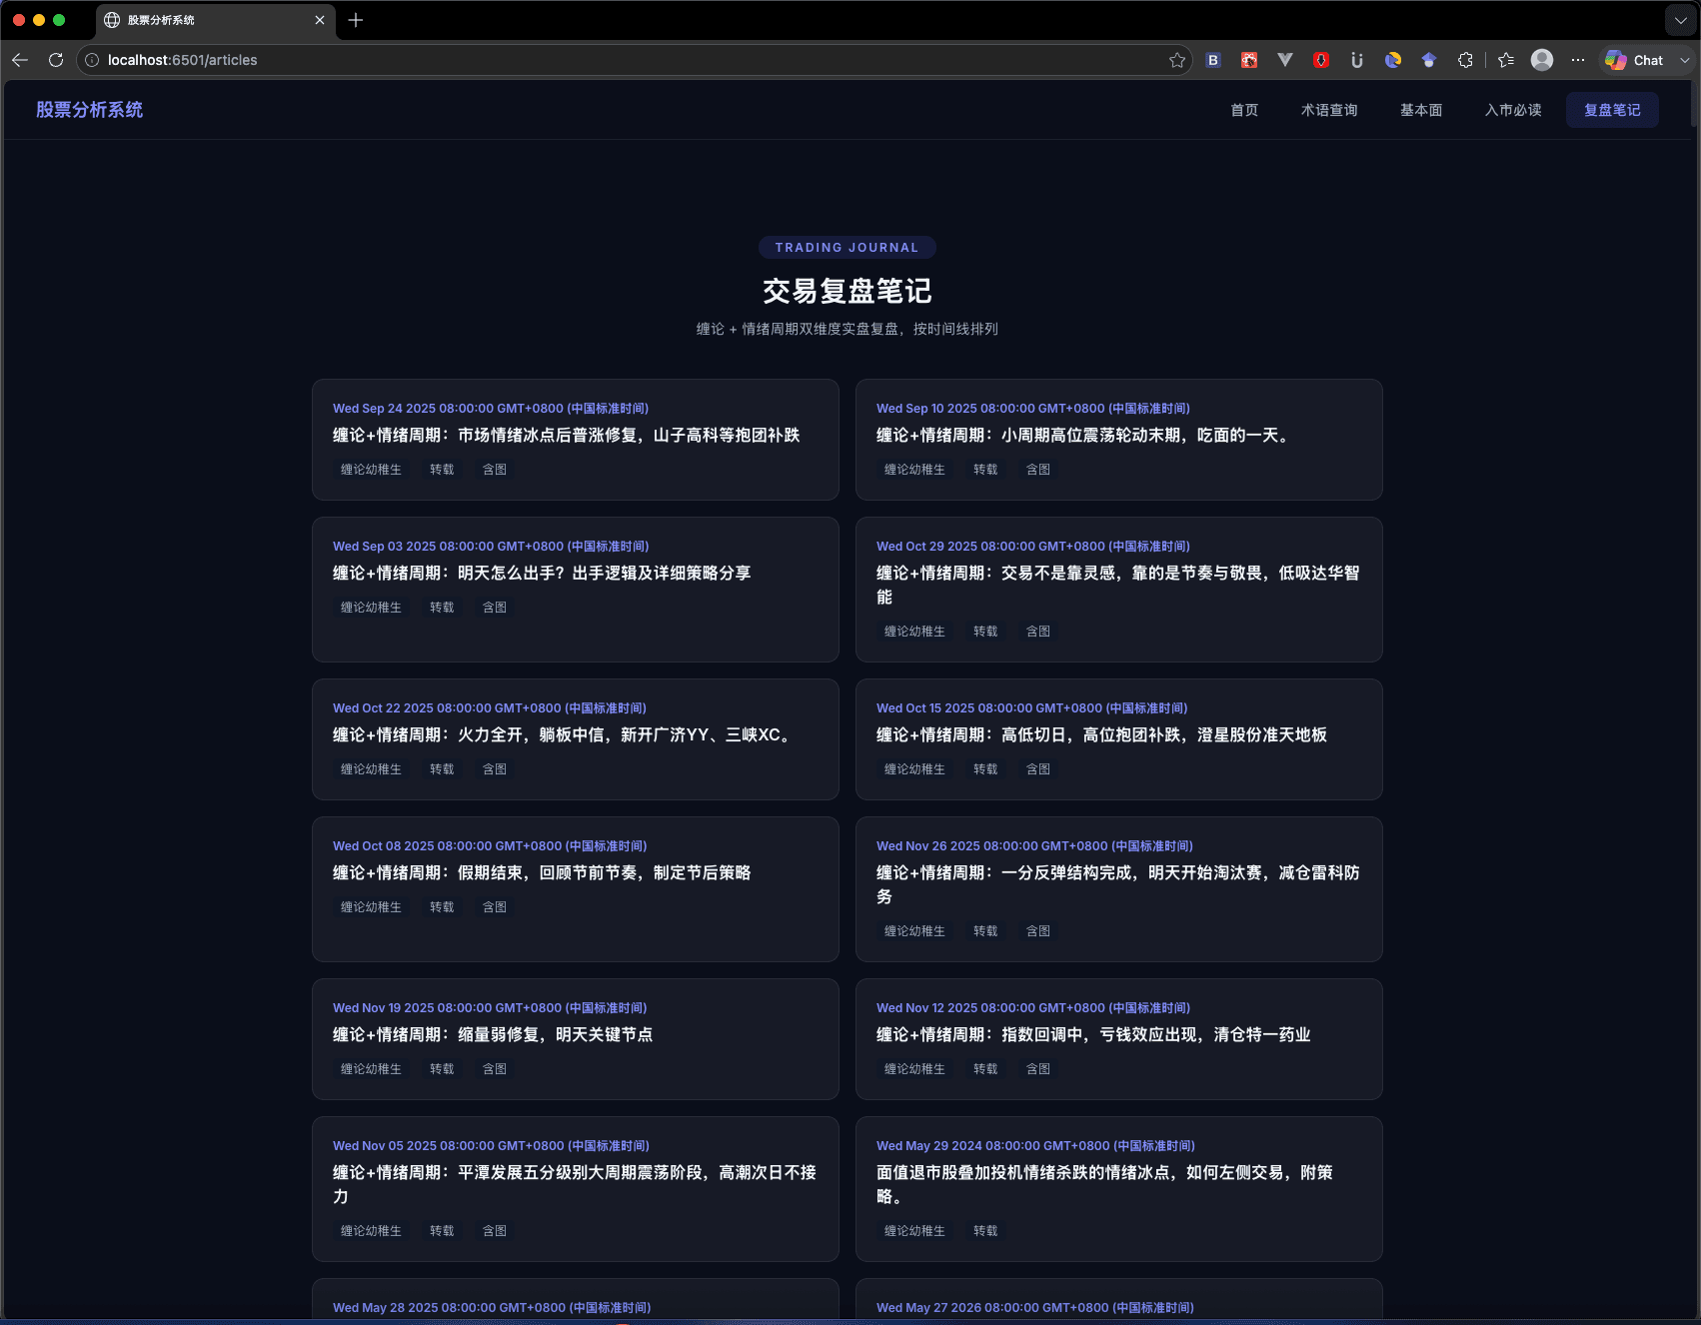Open the red square extension icon
Image resolution: width=1701 pixels, height=1325 pixels.
[1249, 60]
